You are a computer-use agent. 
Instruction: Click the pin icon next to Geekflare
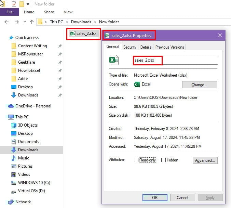coord(60,62)
